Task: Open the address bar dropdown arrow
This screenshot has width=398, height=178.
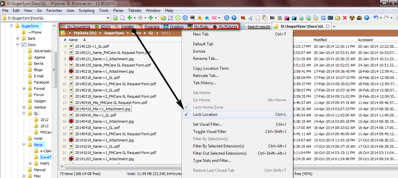Action: 109,18
